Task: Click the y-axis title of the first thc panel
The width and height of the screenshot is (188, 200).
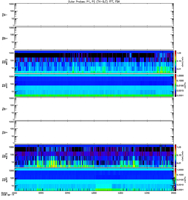Action: coord(5,109)
